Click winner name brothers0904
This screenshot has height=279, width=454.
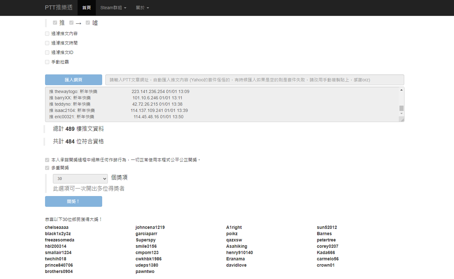[59, 272]
